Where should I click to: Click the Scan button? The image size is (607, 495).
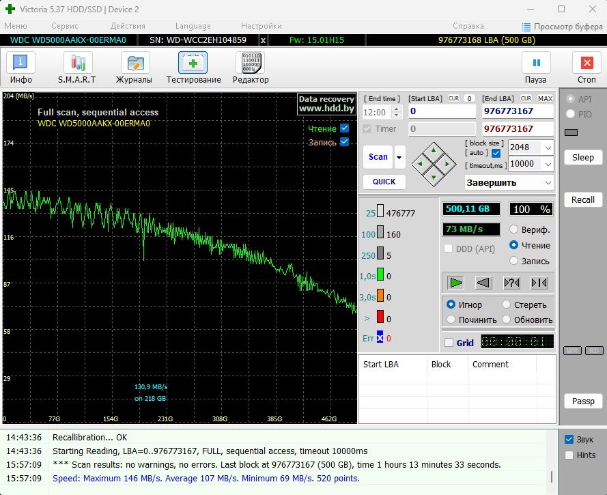[378, 157]
